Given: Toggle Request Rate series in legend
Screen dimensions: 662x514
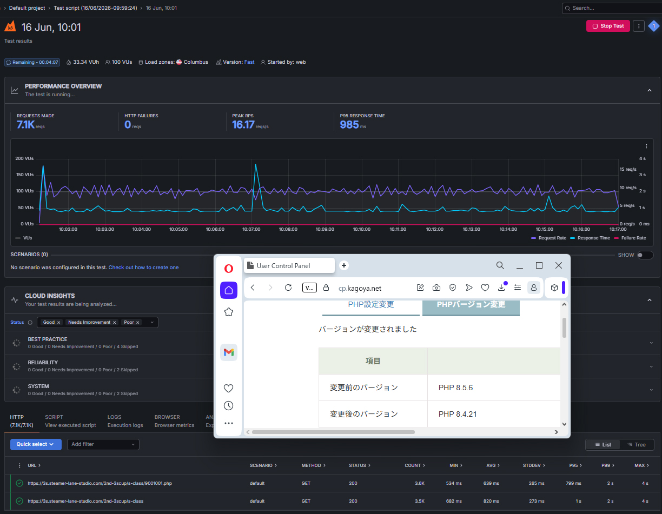Looking at the screenshot, I should tap(548, 238).
